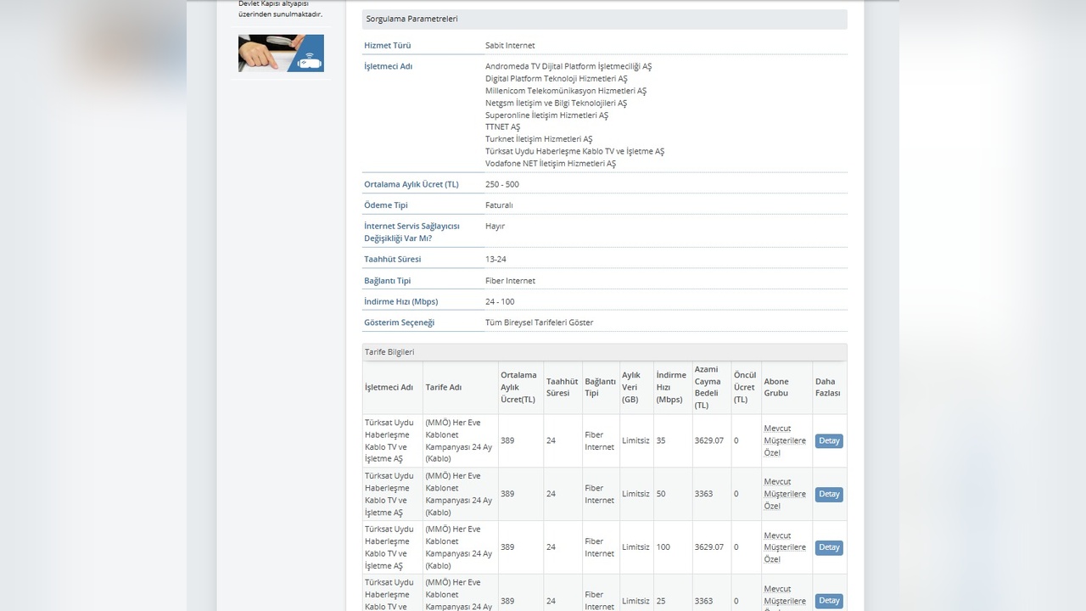
Task: Select tariff name in the 35 Mbps row
Action: pyautogui.click(x=459, y=440)
